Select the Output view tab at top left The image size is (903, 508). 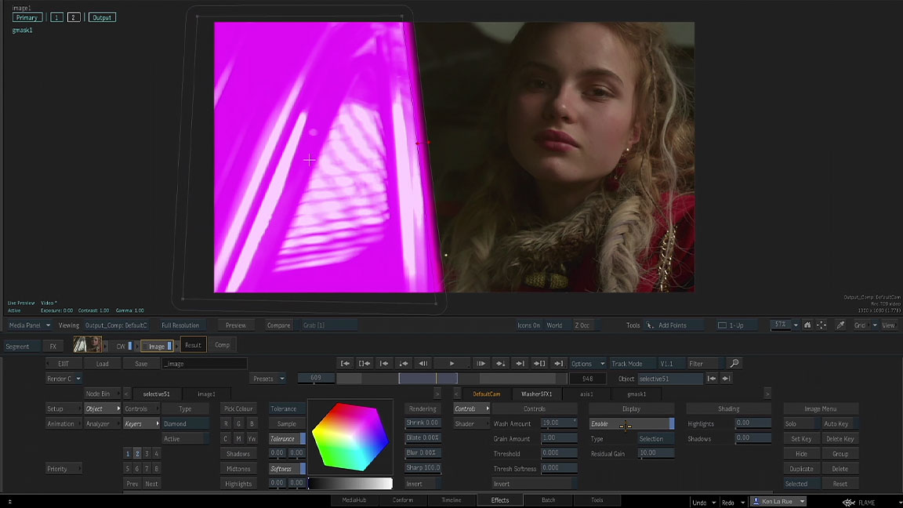(102, 17)
